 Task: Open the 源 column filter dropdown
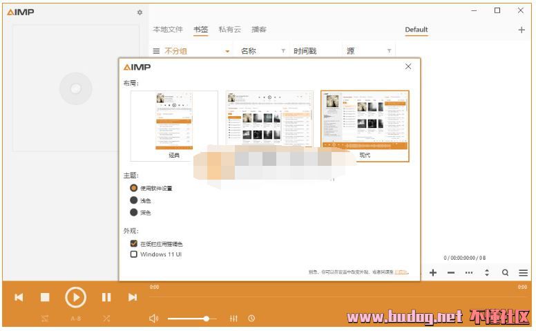(389, 51)
